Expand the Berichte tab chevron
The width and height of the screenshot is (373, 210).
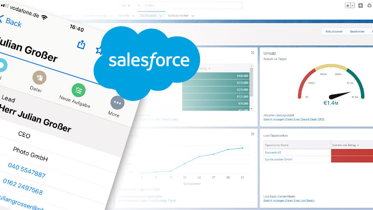pos(133,16)
